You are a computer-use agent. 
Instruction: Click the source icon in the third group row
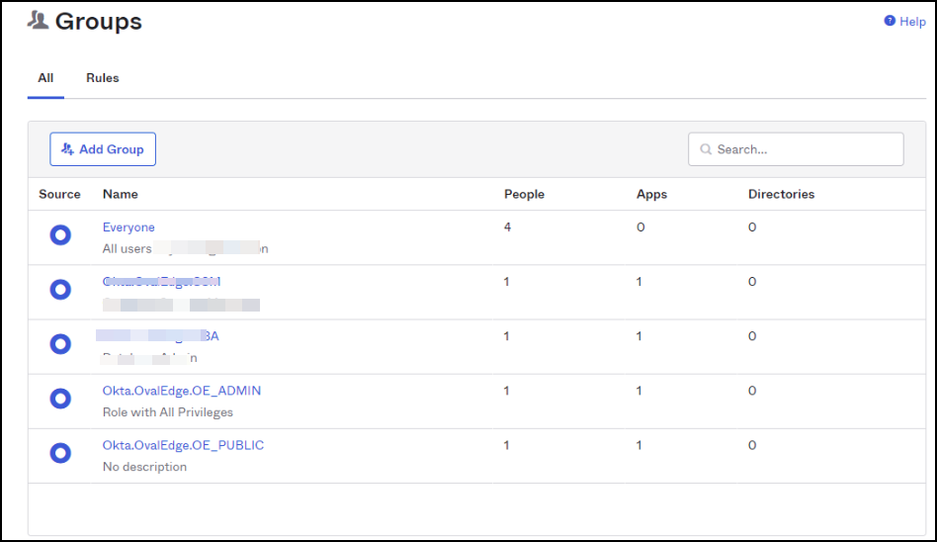(60, 344)
